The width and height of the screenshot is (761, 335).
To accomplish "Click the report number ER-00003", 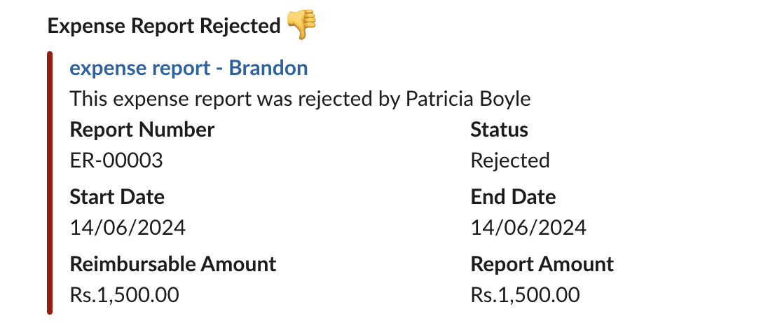I will (x=116, y=160).
